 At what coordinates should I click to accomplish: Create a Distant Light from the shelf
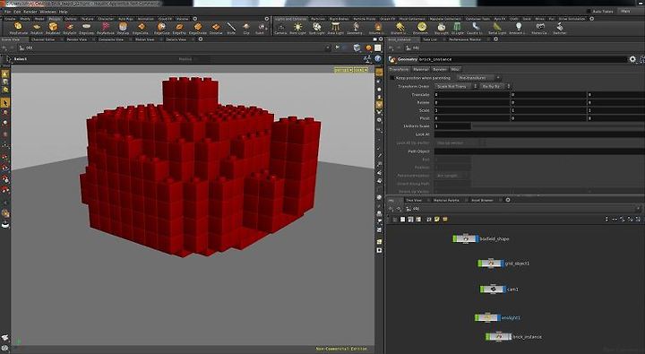point(400,29)
